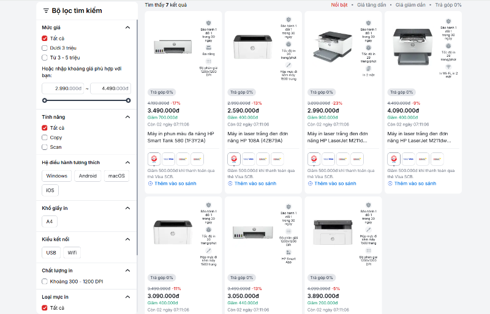This screenshot has width=490, height=314.
Task: Collapse the Mức giá filter section
Action: coord(127,28)
